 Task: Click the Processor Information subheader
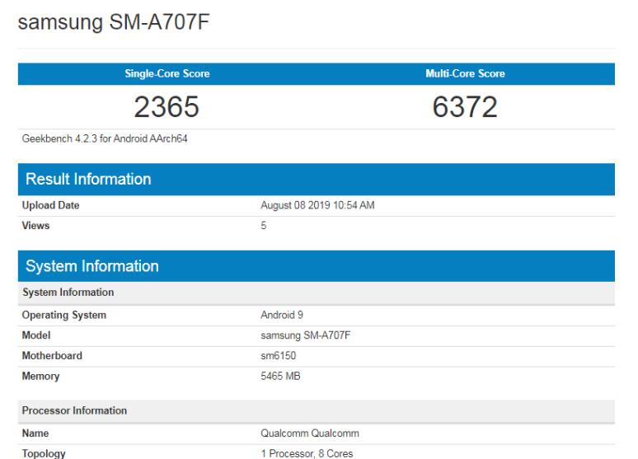(317, 410)
